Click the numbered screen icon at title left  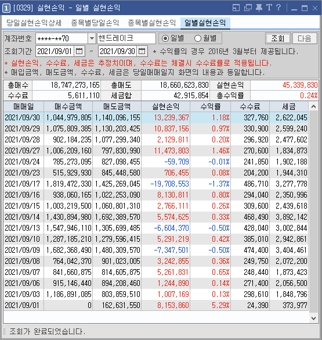[6, 8]
